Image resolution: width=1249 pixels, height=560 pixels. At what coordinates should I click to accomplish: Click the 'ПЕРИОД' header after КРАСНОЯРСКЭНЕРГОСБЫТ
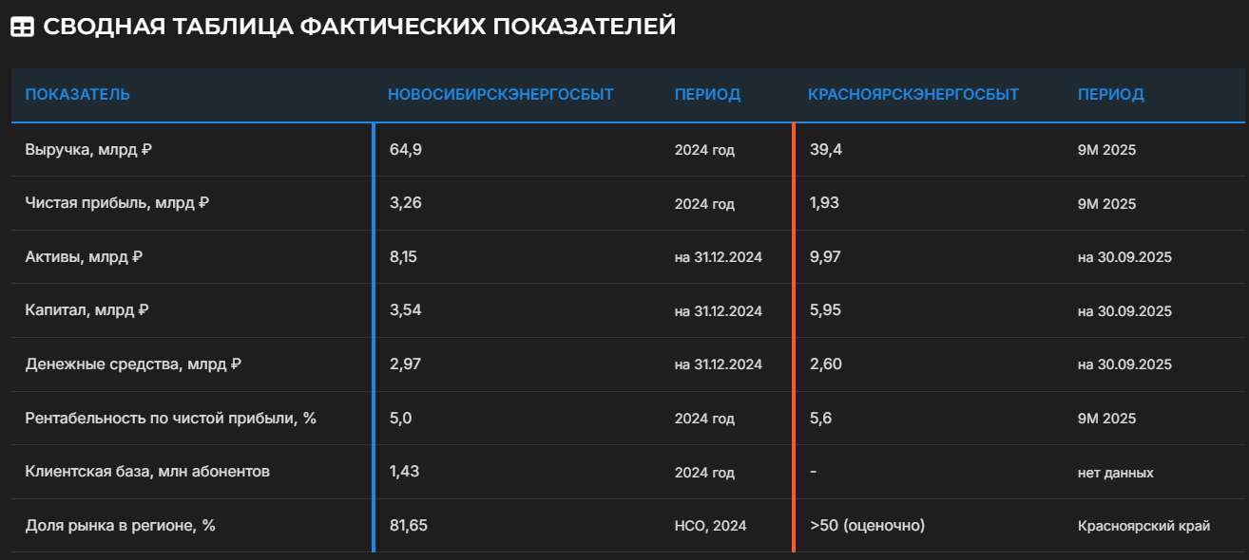(x=1110, y=95)
